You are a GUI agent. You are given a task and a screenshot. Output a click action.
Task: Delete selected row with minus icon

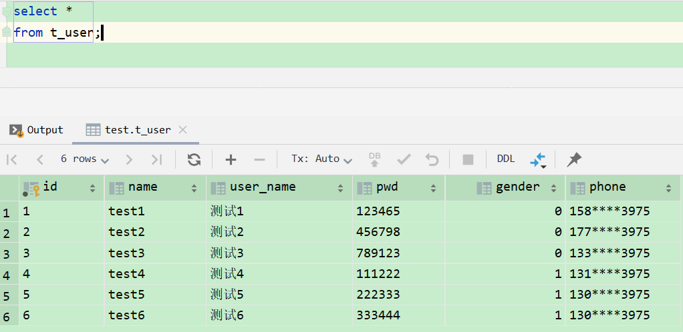(x=259, y=159)
